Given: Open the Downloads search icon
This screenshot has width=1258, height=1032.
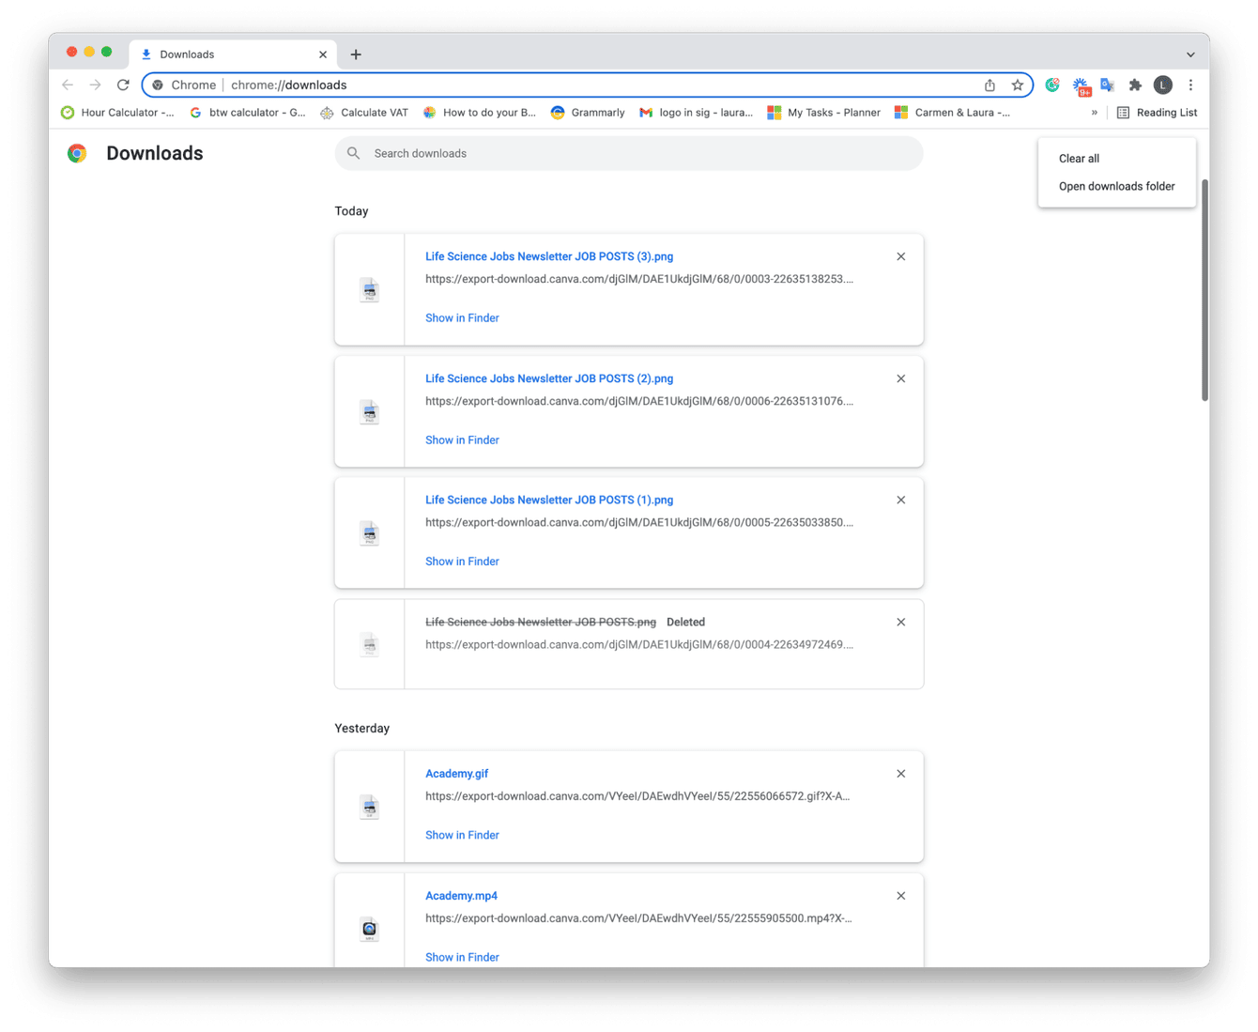Looking at the screenshot, I should click(353, 153).
